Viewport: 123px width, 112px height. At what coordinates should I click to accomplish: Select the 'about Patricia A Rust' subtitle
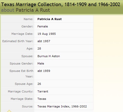[x=25, y=10]
